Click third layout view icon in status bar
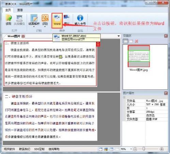The image size is (170, 154). 111,149
